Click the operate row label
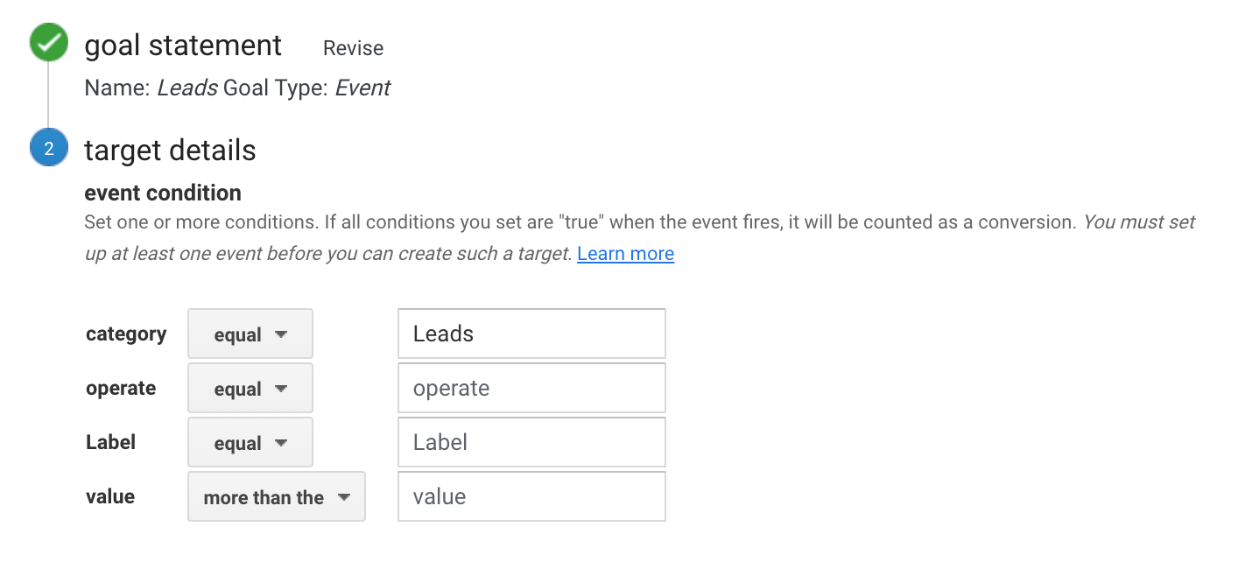The image size is (1245, 569). (121, 389)
